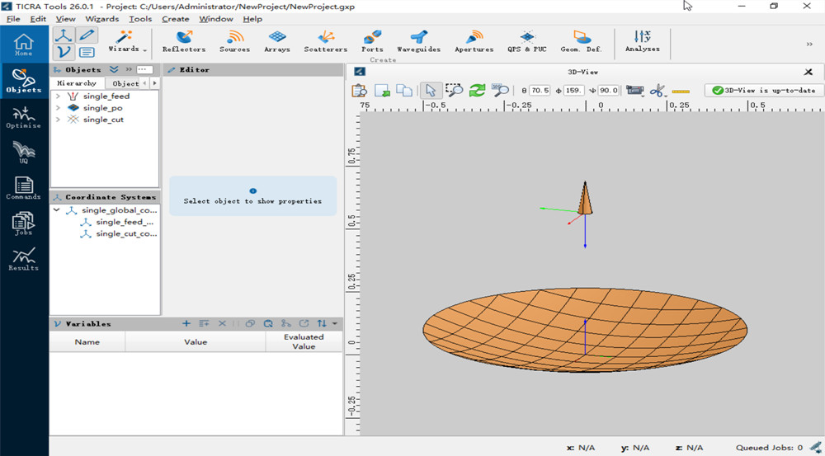Viewport: 825px width, 456px height.
Task: Click the QPS & PUC create button
Action: pos(526,41)
